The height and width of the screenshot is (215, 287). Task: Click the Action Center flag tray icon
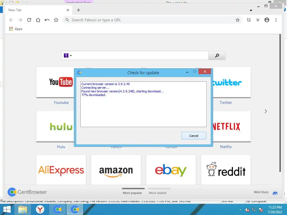point(261,210)
